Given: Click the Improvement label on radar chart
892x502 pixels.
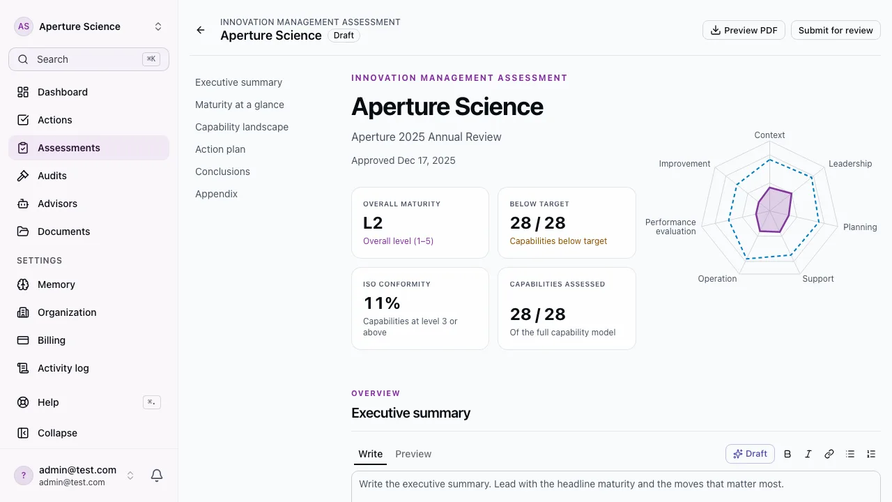Looking at the screenshot, I should tap(684, 164).
